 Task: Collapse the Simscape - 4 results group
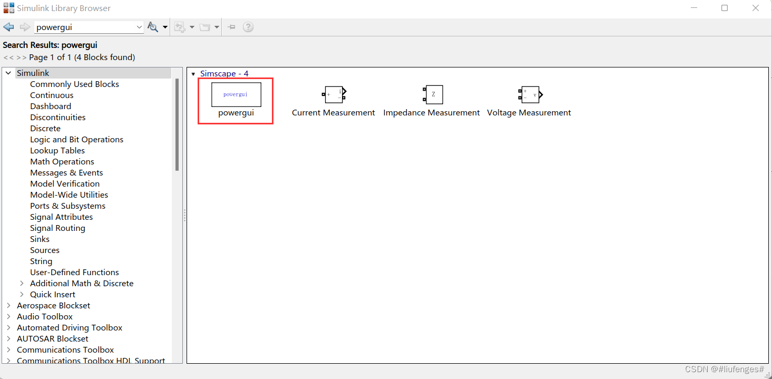(x=193, y=74)
